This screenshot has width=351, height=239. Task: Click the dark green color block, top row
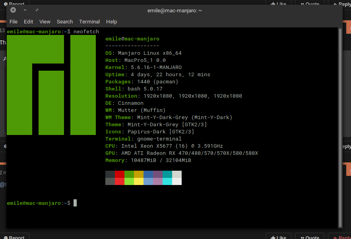129,174
